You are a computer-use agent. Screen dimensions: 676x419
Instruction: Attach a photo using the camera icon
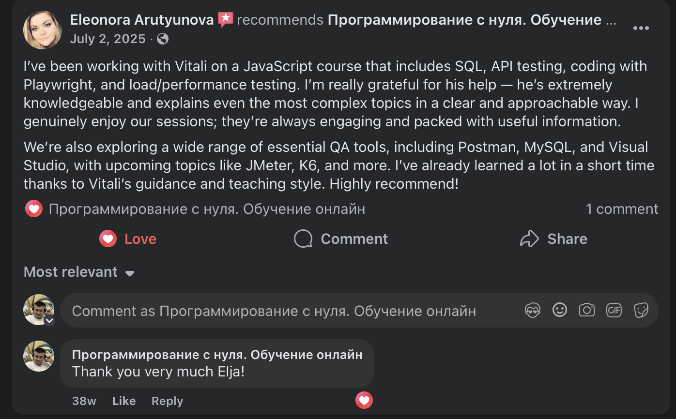(x=587, y=310)
